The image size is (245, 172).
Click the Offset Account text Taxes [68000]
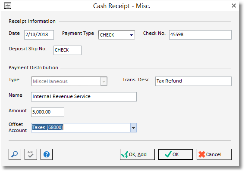[x=47, y=127]
